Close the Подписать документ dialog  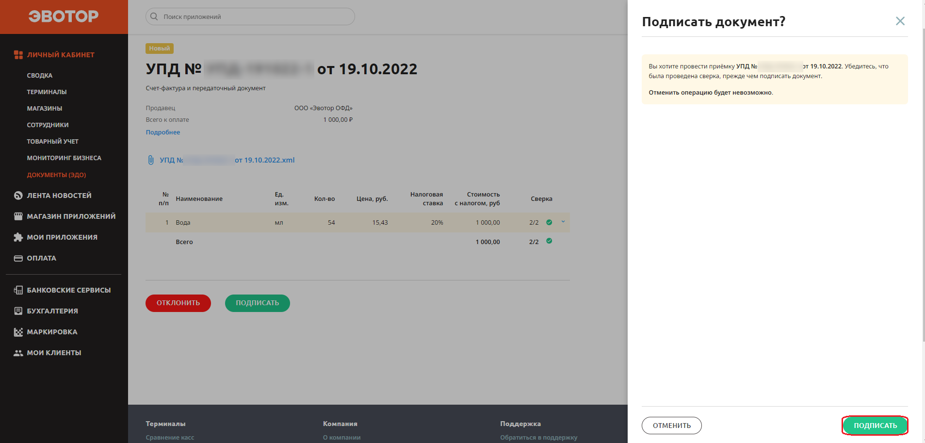tap(900, 21)
